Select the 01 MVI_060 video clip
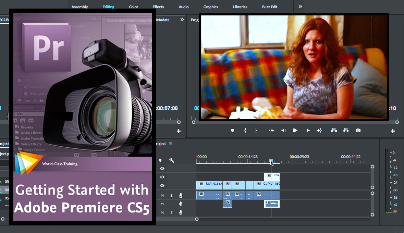The height and width of the screenshot is (233, 404). click(x=267, y=185)
